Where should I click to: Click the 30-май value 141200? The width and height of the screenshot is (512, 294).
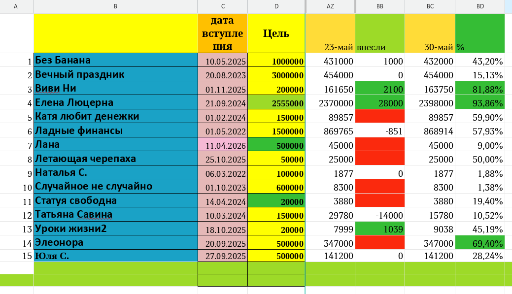coord(430,256)
